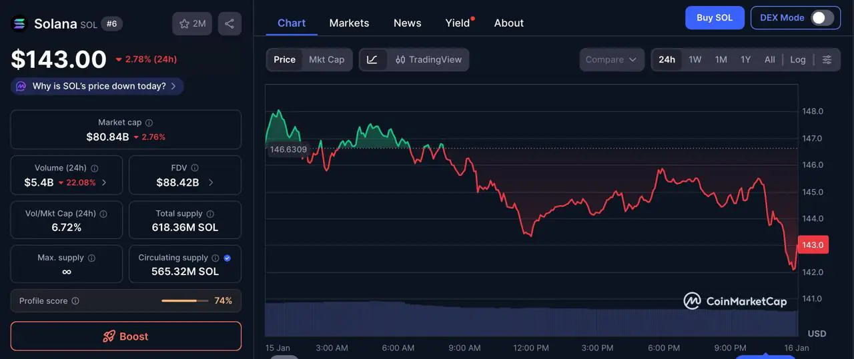Open the Markets tab
The image size is (854, 359).
click(x=349, y=23)
